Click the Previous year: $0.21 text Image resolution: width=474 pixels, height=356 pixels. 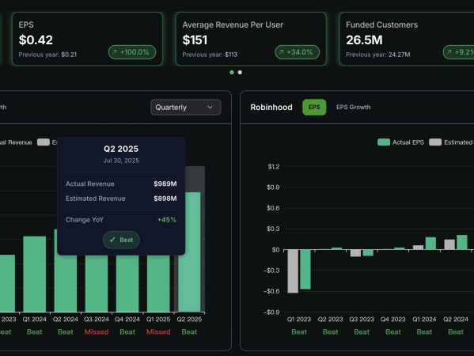[47, 55]
